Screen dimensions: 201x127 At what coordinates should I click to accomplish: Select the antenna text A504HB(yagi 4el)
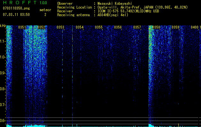coord(113,15)
